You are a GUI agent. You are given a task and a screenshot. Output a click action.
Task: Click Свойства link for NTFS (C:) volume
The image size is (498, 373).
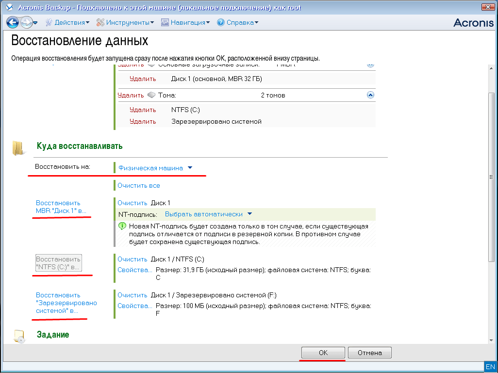point(134,270)
